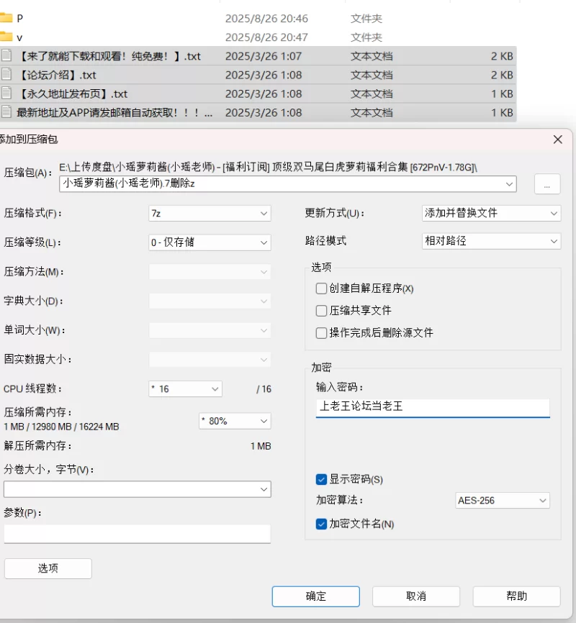Click the 确定 button
This screenshot has height=623, width=576.
coord(316,596)
